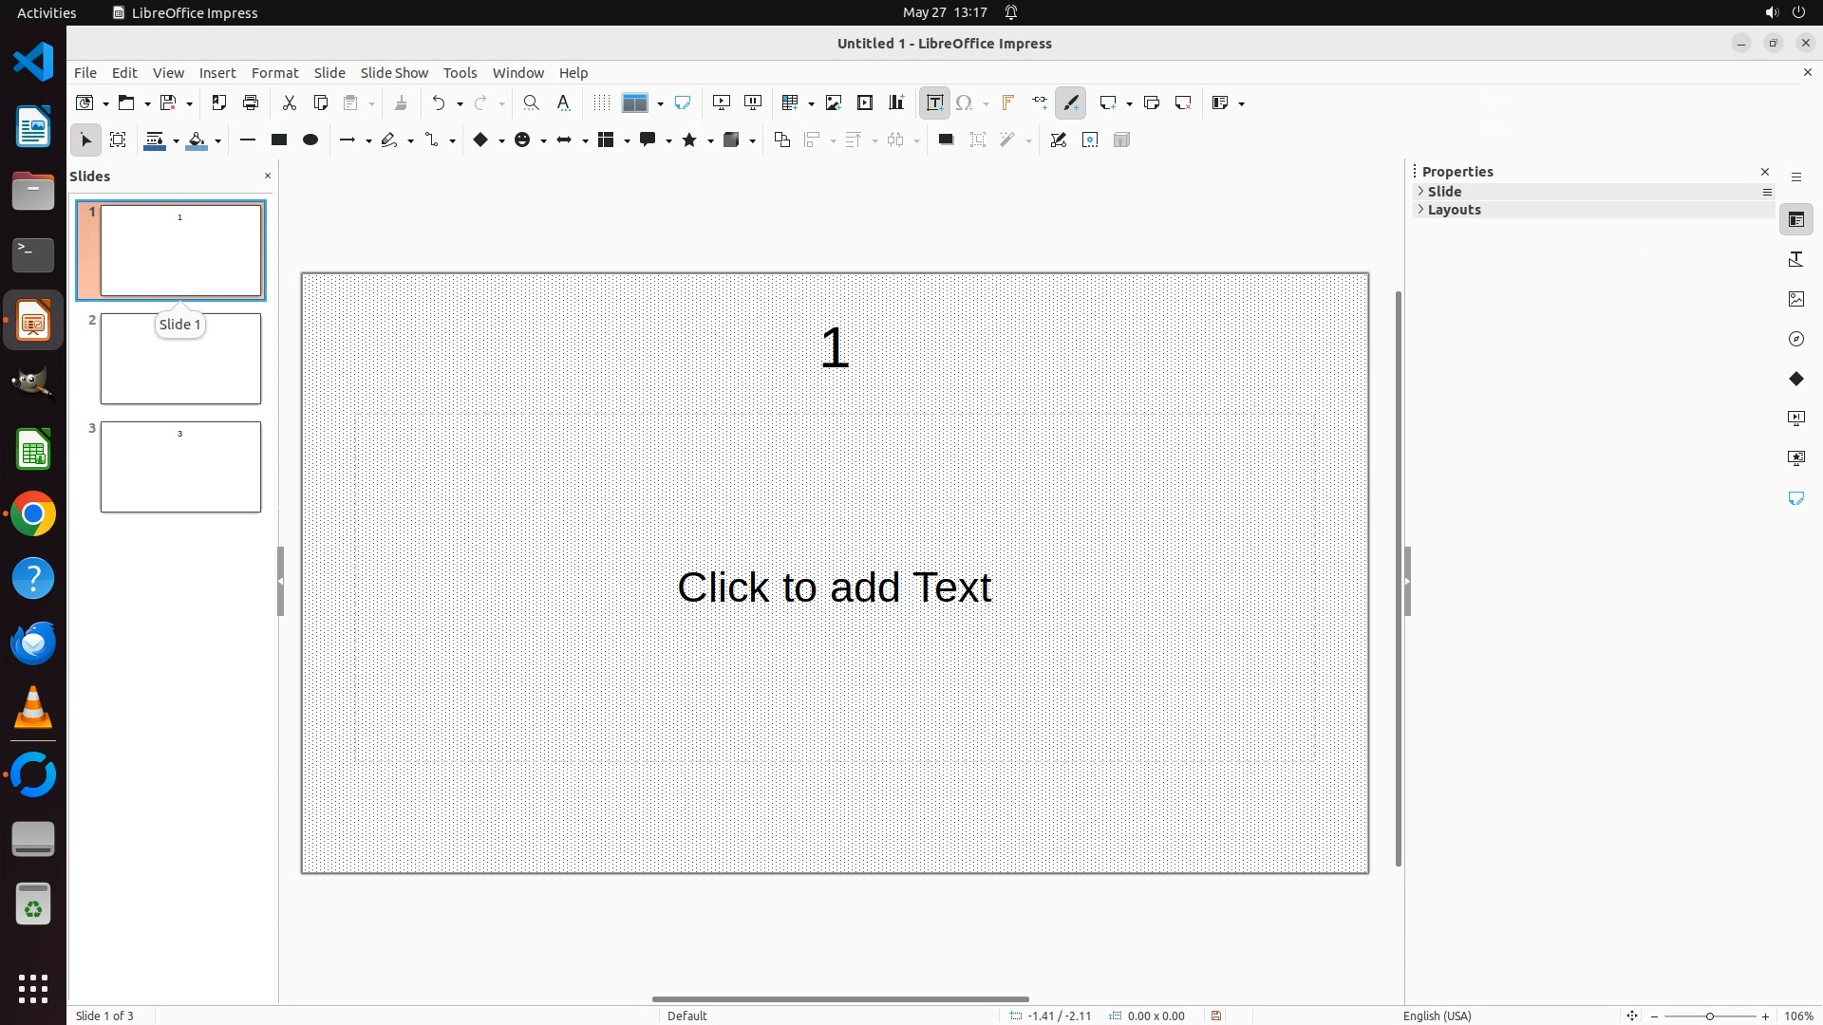This screenshot has width=1823, height=1025.
Task: Select the Ellipse drawing tool
Action: coord(310,140)
